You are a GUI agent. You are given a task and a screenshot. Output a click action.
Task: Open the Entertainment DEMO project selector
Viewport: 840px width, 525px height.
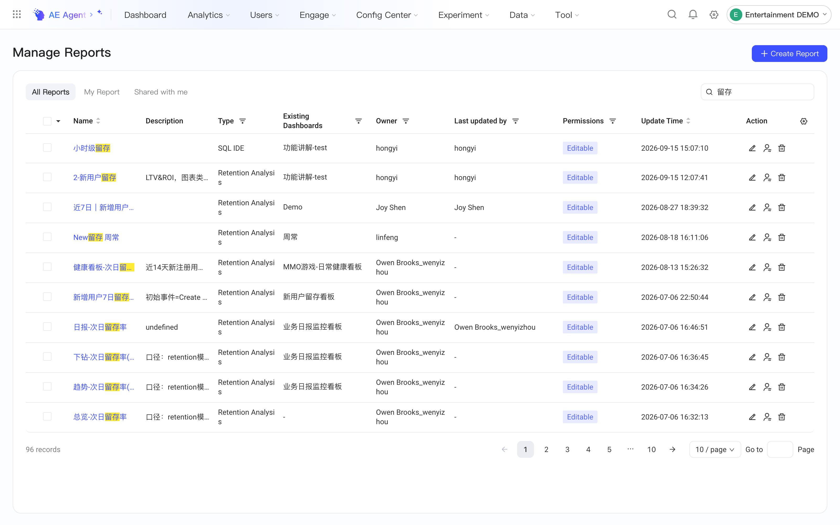point(779,15)
